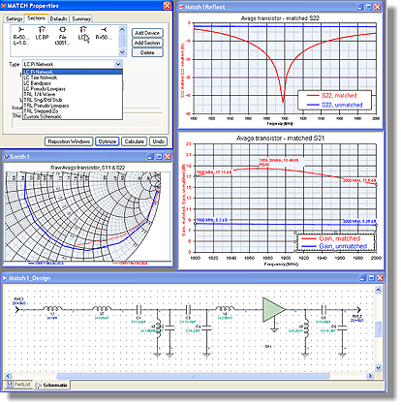The image size is (401, 405).
Task: Click the Calculate button
Action: 135,141
